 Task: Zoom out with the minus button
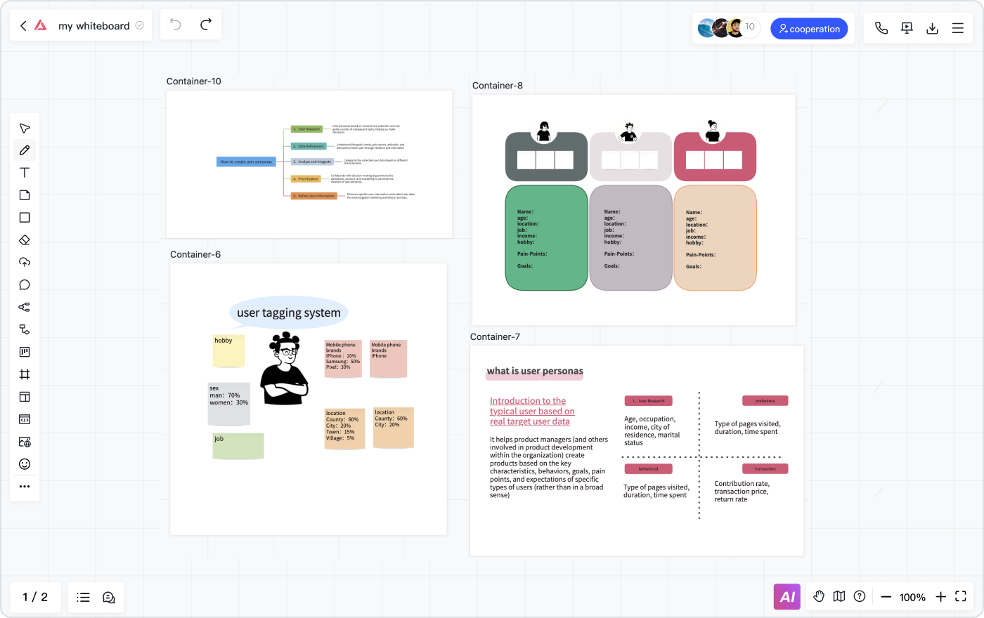886,597
